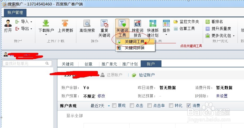The image size is (244, 128).
Task: Click 显示全部 in the chart area
Action: point(74,116)
